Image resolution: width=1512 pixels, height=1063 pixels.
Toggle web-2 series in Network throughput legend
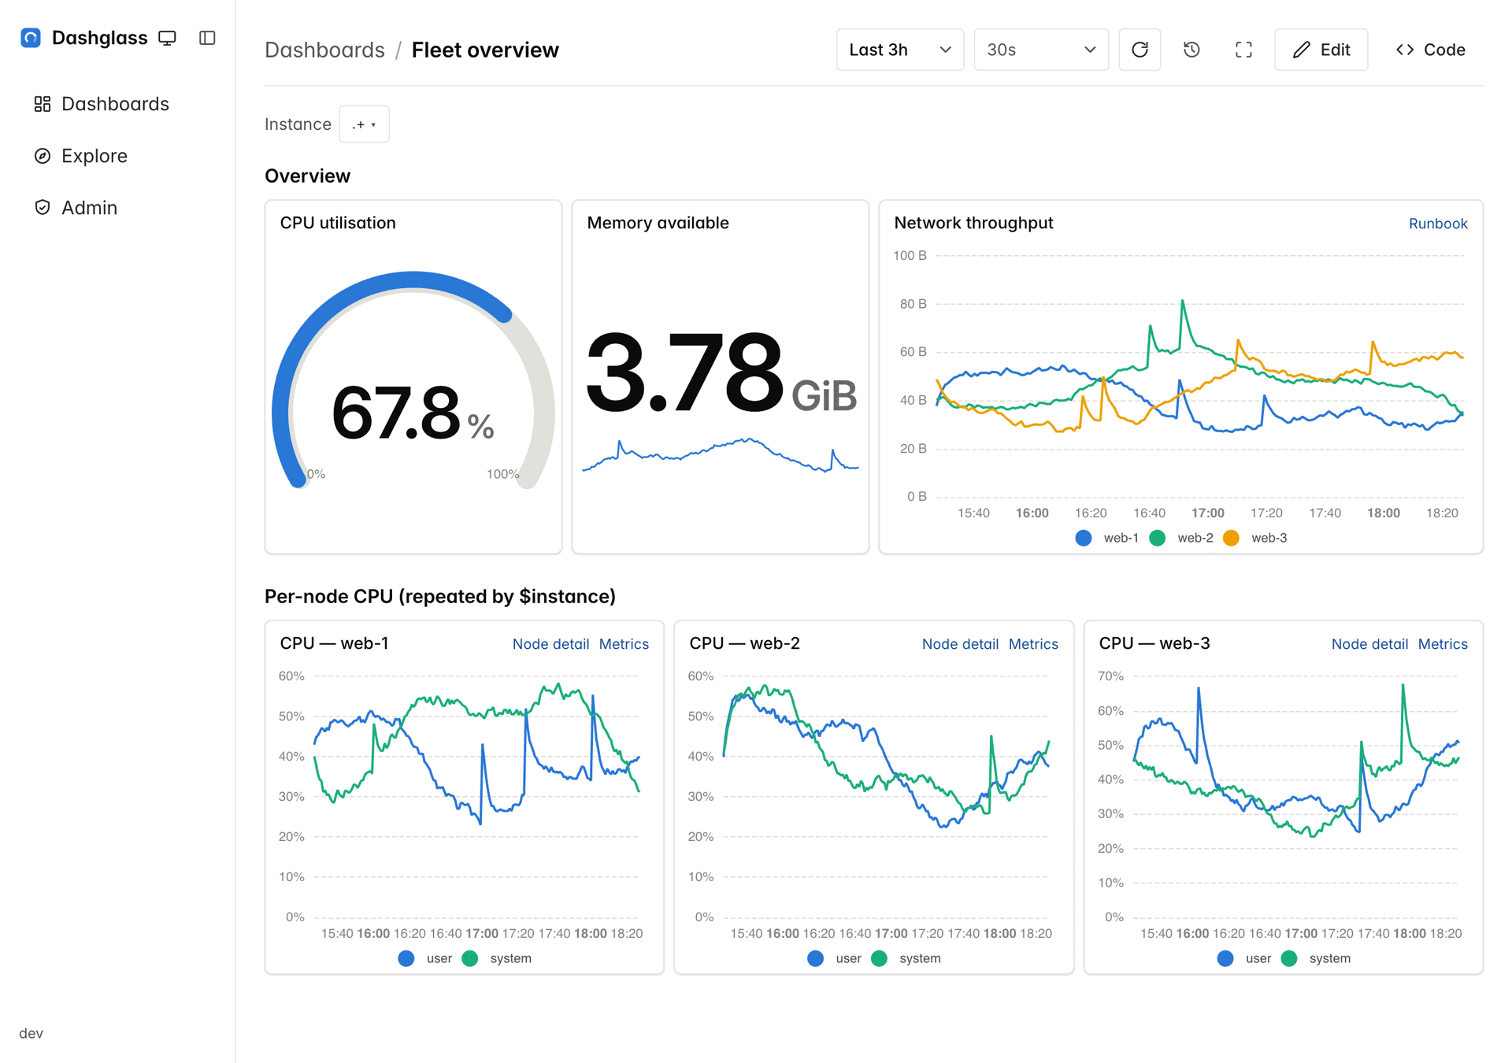coord(1182,538)
